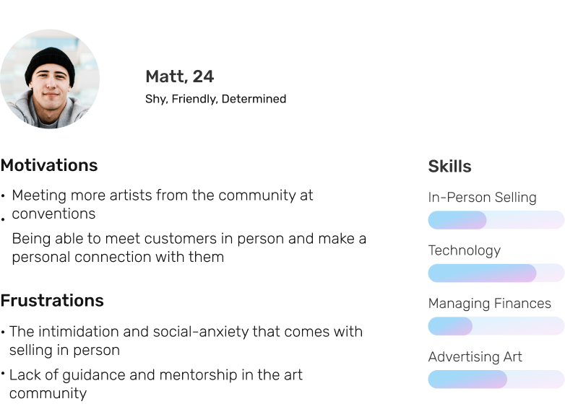Click the Advertising Art skill bar
Screen dimensions: 565x417
click(x=496, y=379)
